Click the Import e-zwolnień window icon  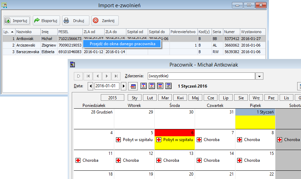[4, 5]
